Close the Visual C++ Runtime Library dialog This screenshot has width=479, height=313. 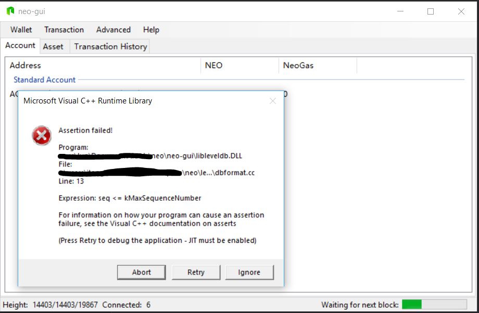tap(273, 101)
